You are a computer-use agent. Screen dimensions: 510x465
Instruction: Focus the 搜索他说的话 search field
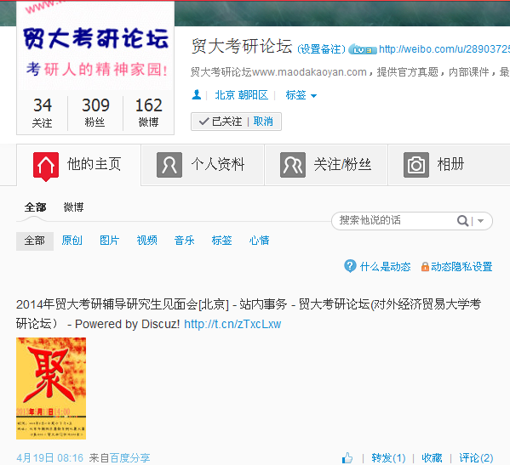pos(393,221)
